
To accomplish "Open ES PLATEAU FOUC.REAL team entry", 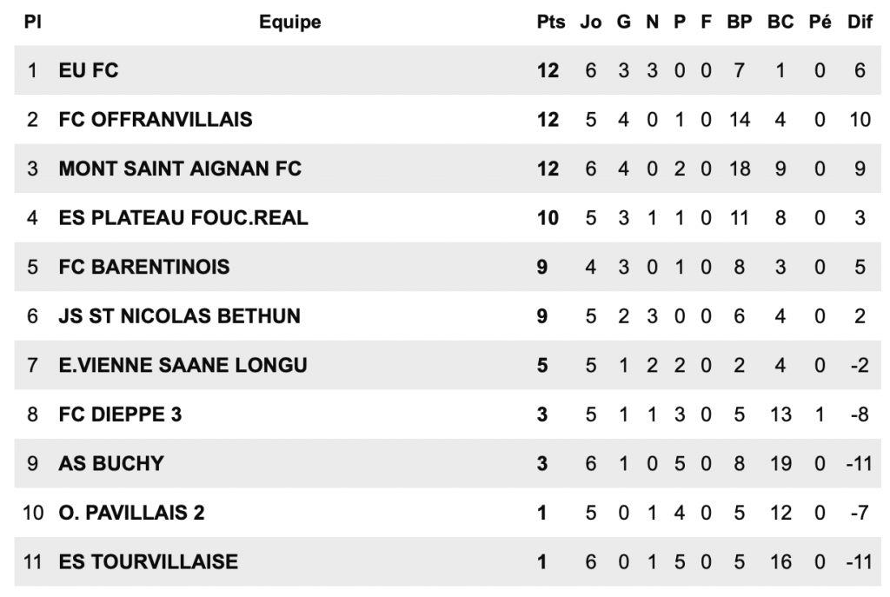I will (183, 217).
